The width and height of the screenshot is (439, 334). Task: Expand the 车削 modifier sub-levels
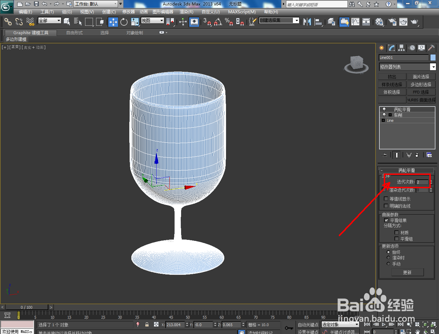(x=390, y=115)
